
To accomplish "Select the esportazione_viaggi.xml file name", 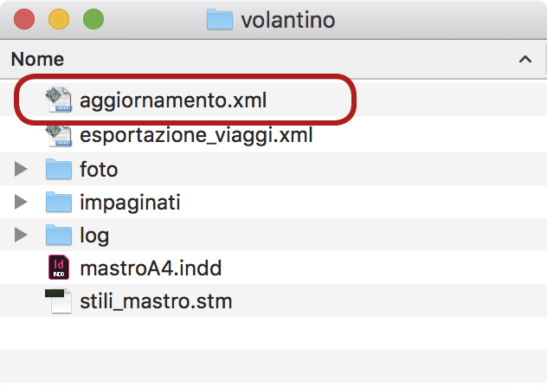I will tap(196, 135).
